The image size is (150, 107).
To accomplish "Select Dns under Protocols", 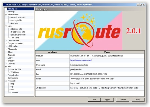I will (x=12, y=90).
